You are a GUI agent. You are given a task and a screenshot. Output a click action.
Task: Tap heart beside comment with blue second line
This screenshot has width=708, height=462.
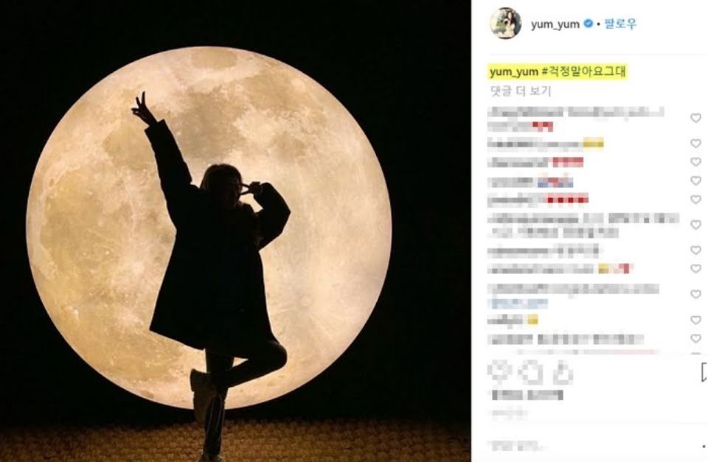point(695,294)
